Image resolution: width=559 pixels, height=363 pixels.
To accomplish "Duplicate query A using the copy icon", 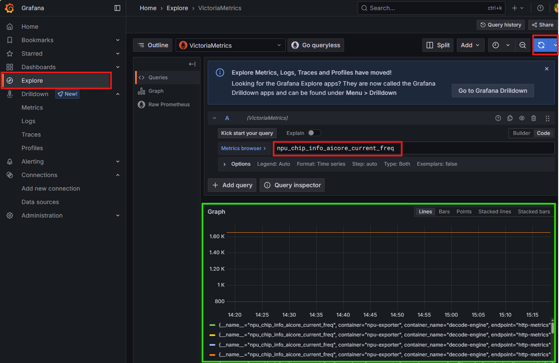I will [x=510, y=118].
